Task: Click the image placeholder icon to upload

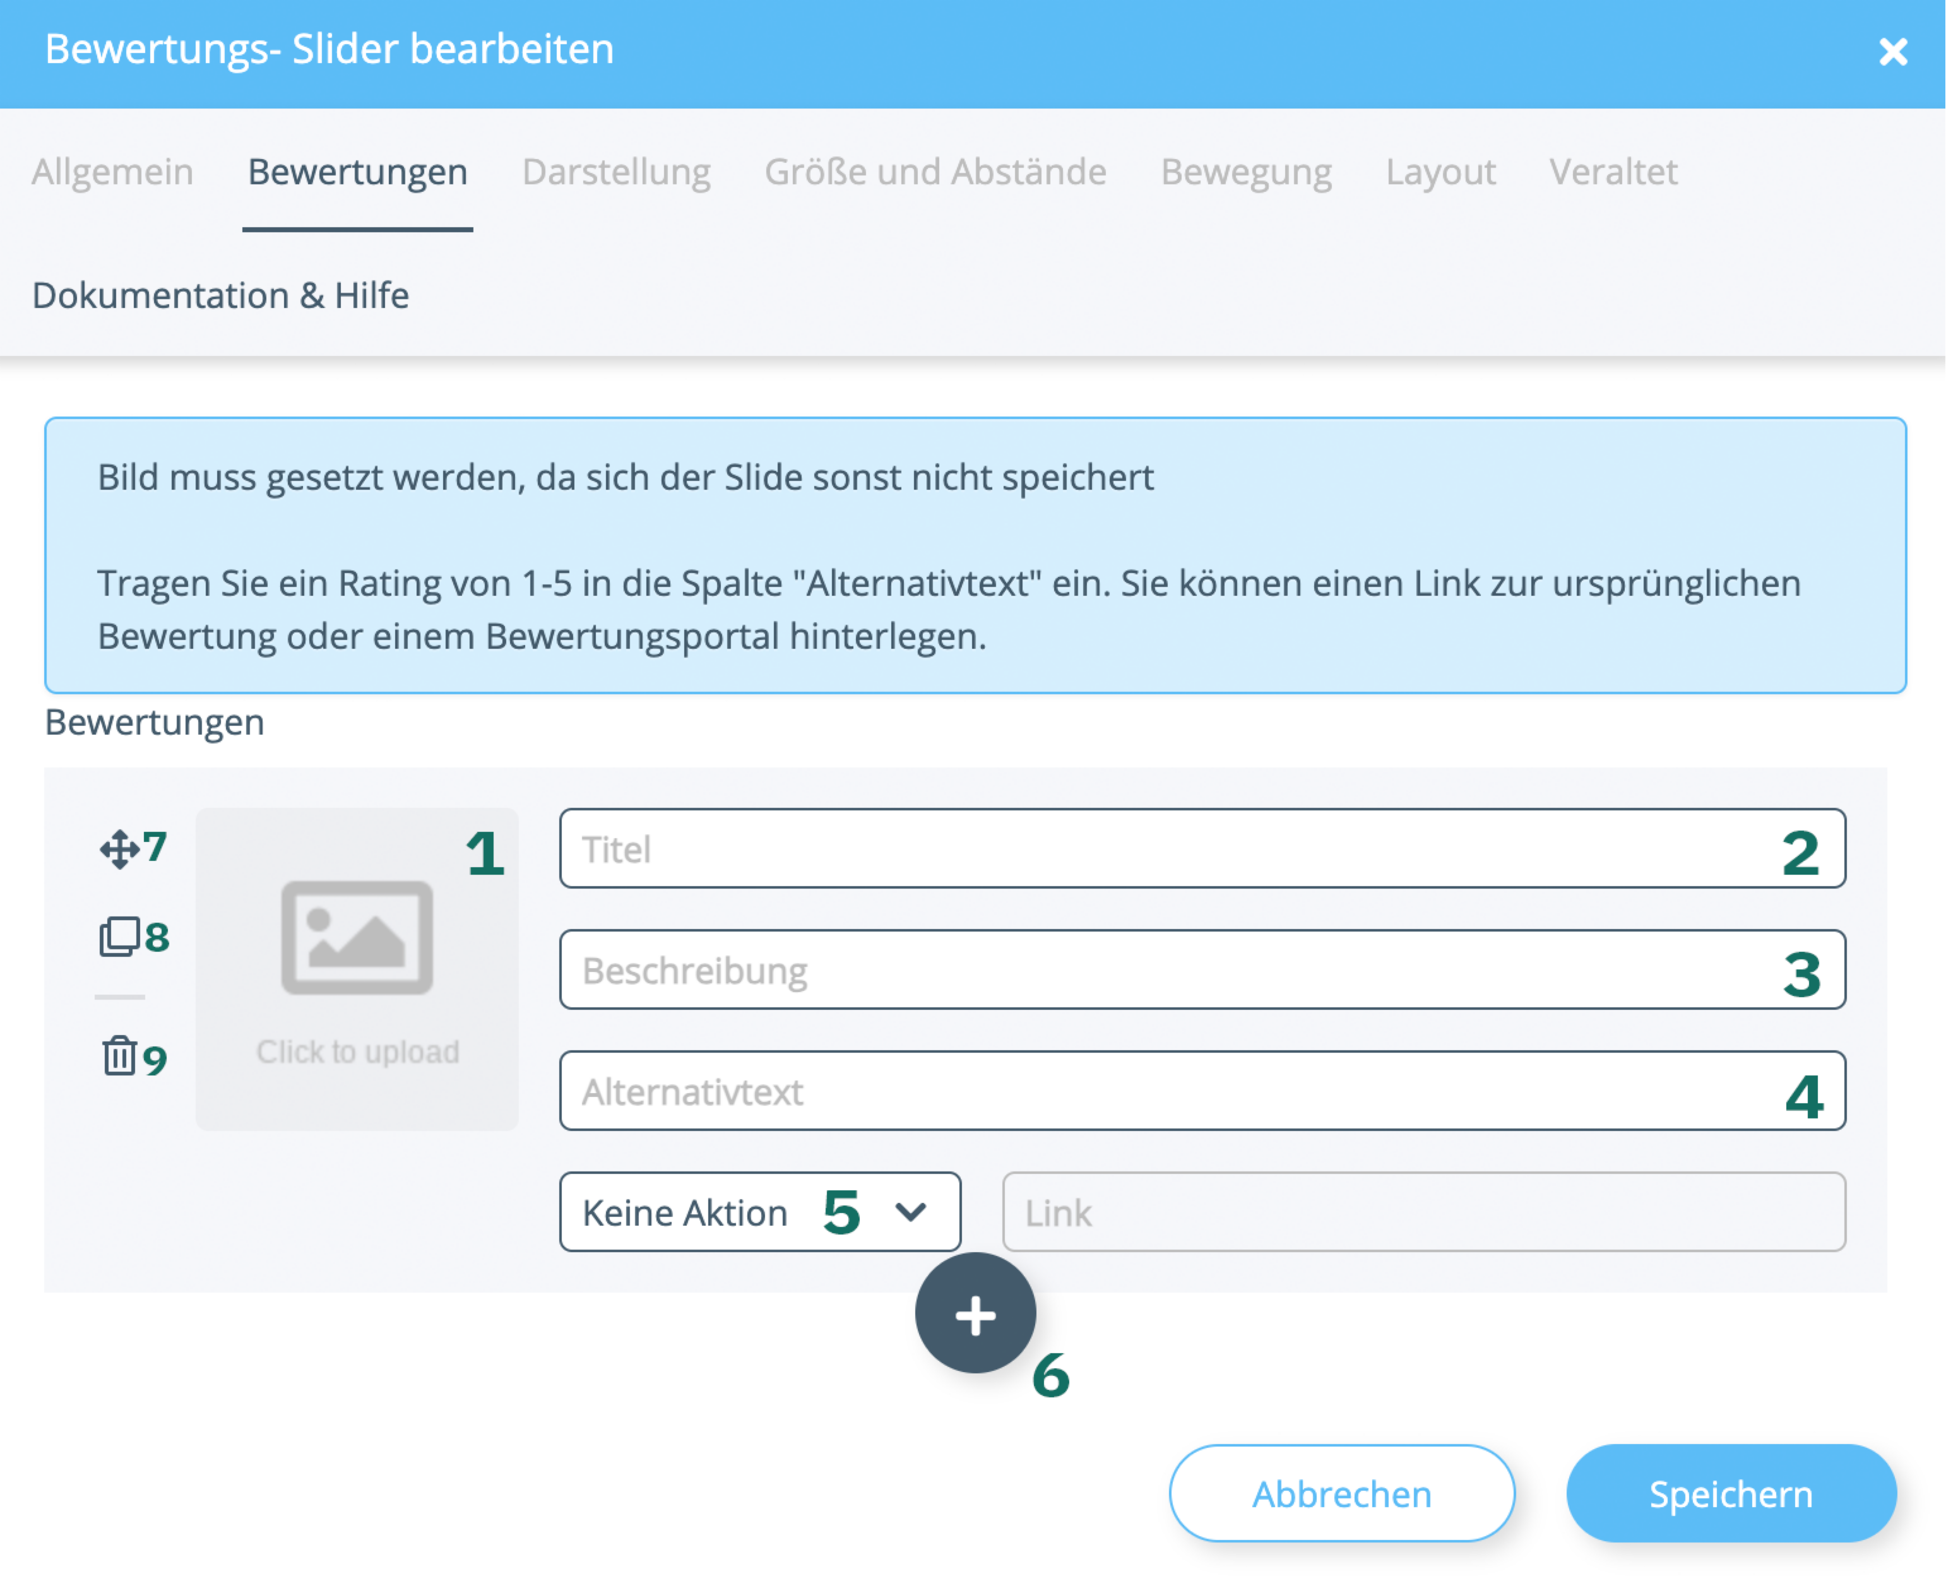Action: (x=357, y=938)
